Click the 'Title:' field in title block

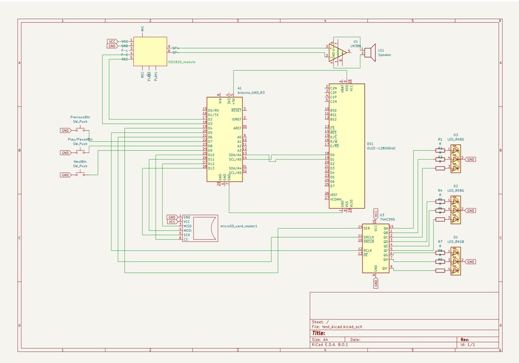coord(319,333)
